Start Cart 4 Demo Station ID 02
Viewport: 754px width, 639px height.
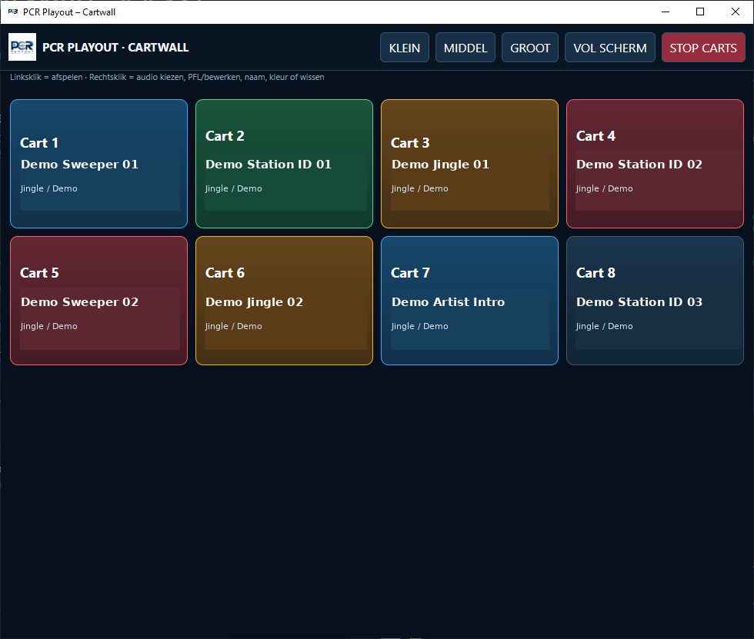click(x=655, y=164)
